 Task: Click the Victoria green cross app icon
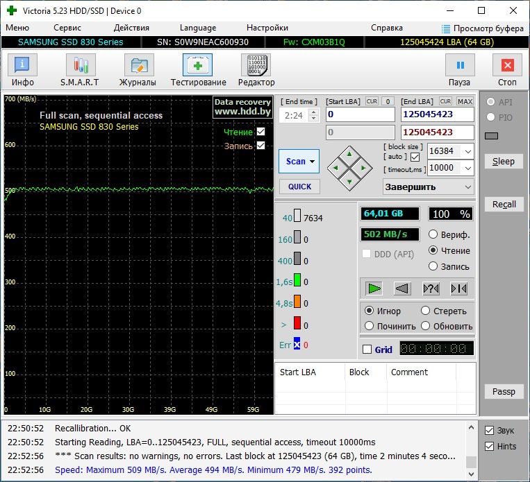click(12, 10)
